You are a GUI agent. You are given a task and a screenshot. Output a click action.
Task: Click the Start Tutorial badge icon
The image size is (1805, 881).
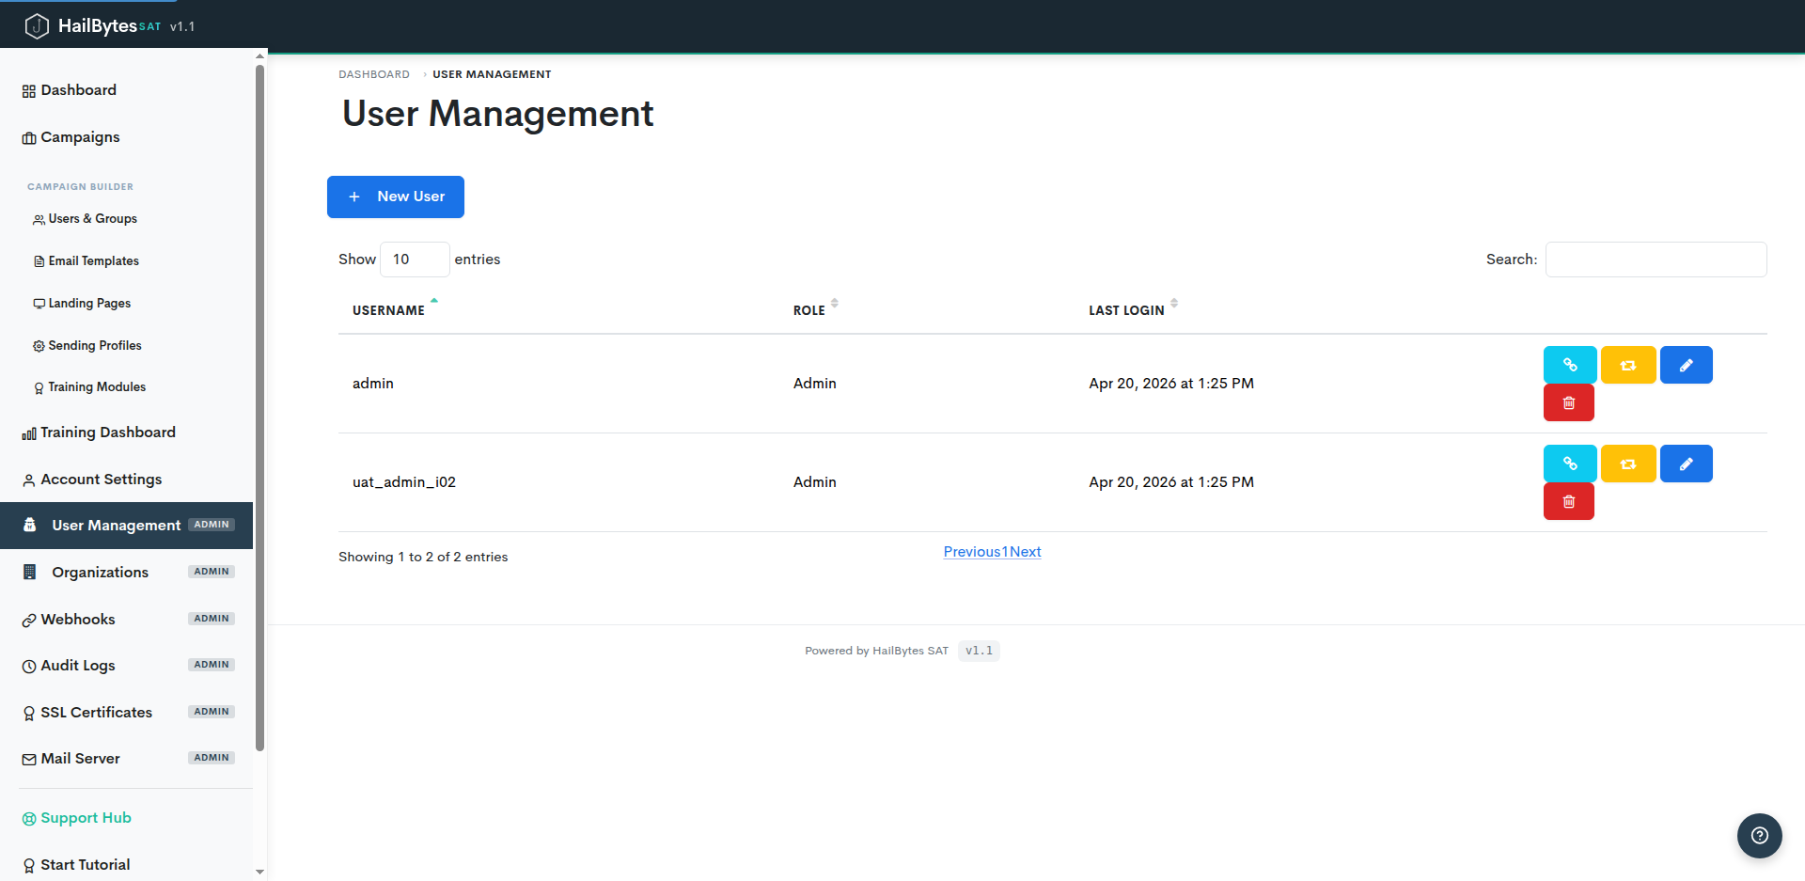29,866
